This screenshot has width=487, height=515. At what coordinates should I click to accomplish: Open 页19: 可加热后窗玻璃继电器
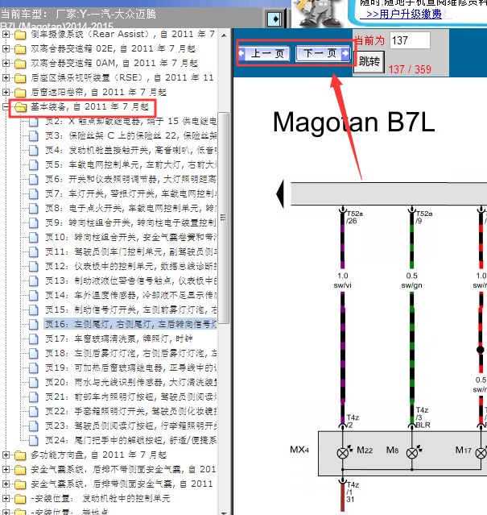(130, 368)
